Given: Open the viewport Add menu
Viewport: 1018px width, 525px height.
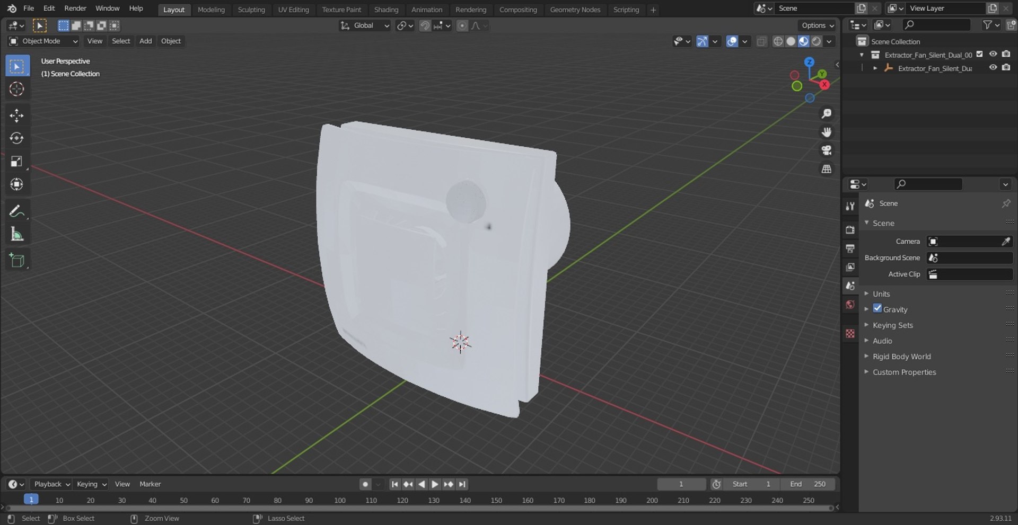Looking at the screenshot, I should point(145,41).
